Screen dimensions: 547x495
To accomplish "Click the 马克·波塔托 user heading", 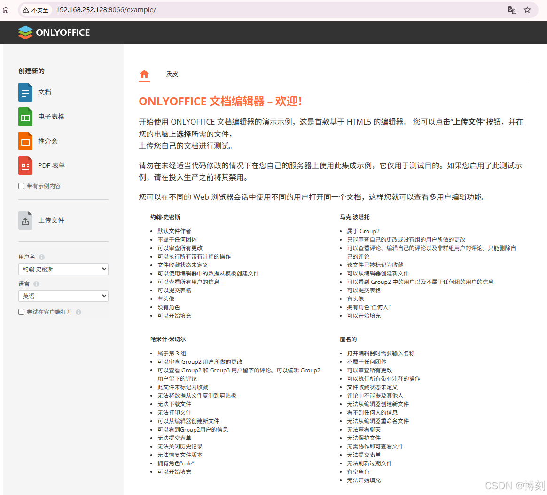I will tap(355, 217).
